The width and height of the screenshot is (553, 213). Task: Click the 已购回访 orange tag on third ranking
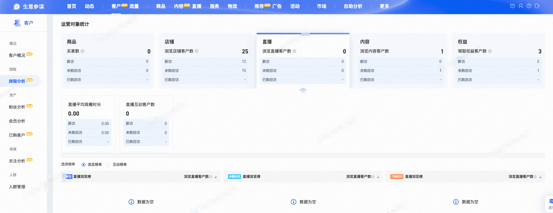pos(397,177)
